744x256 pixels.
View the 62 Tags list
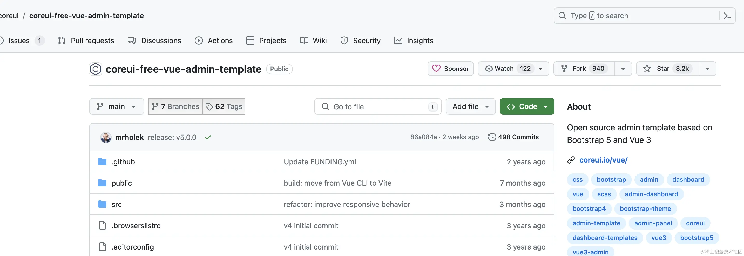tap(224, 107)
